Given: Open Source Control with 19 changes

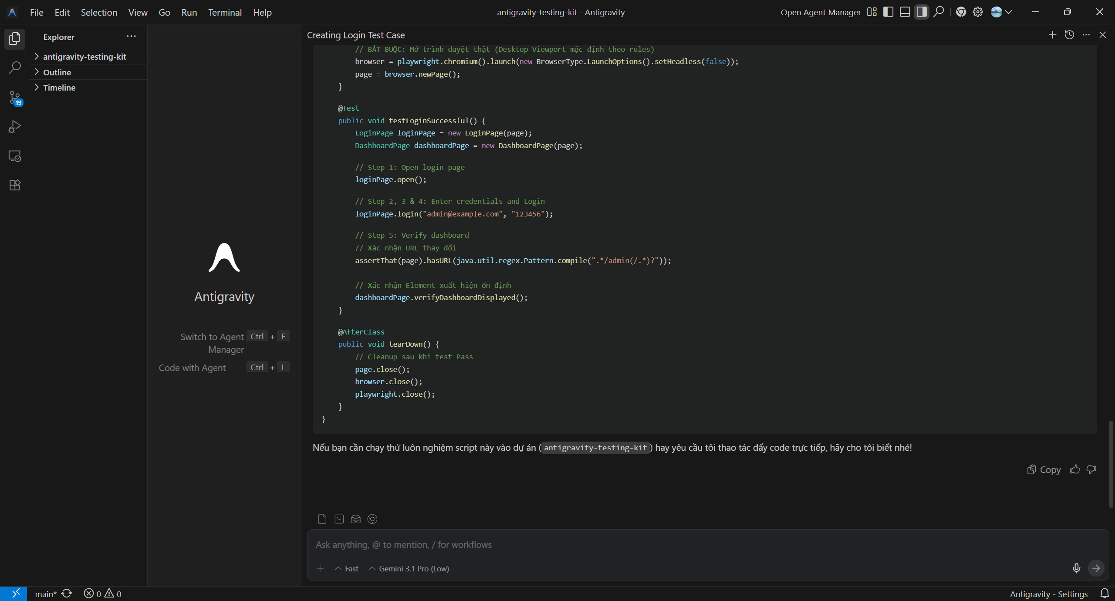Looking at the screenshot, I should [x=15, y=98].
